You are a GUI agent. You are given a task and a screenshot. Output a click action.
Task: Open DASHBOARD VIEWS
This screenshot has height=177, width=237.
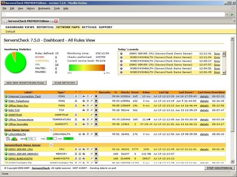(20, 27)
